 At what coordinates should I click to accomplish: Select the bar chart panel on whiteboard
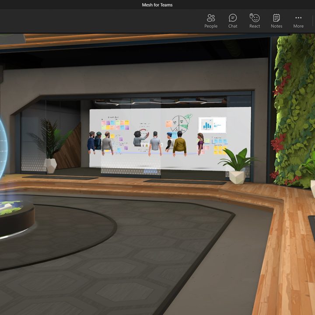(x=212, y=125)
